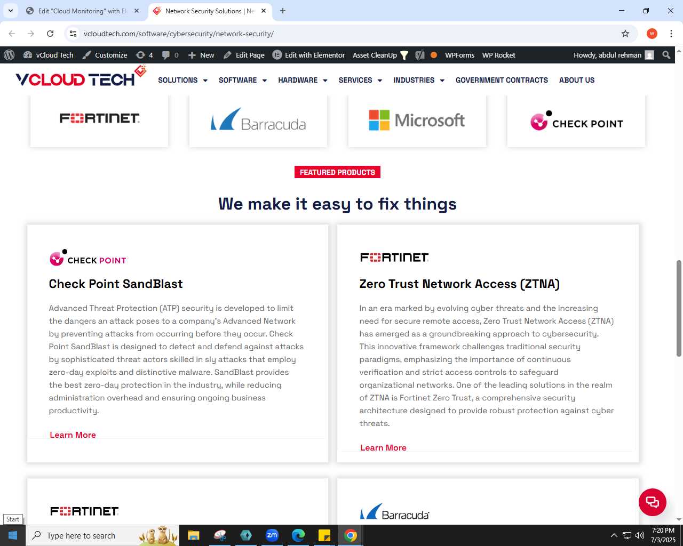Reload the current page
The height and width of the screenshot is (546, 683).
[x=50, y=34]
